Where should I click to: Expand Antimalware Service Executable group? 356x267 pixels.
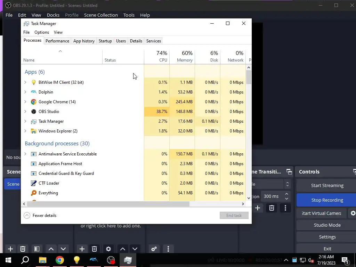25,154
